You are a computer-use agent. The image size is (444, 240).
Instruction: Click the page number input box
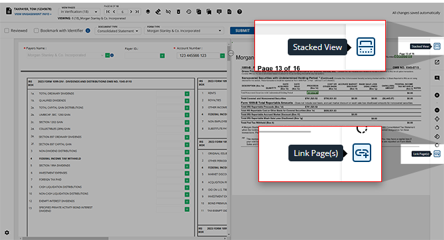tap(122, 12)
